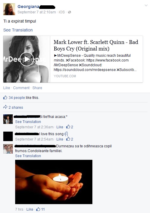This screenshot has width=150, height=213.
Task: Open the post options chevron dropdown
Action: click(x=146, y=5)
